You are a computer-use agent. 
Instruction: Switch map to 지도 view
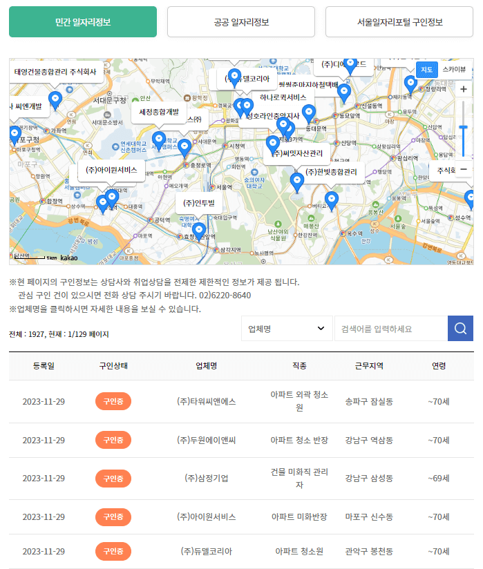[426, 69]
